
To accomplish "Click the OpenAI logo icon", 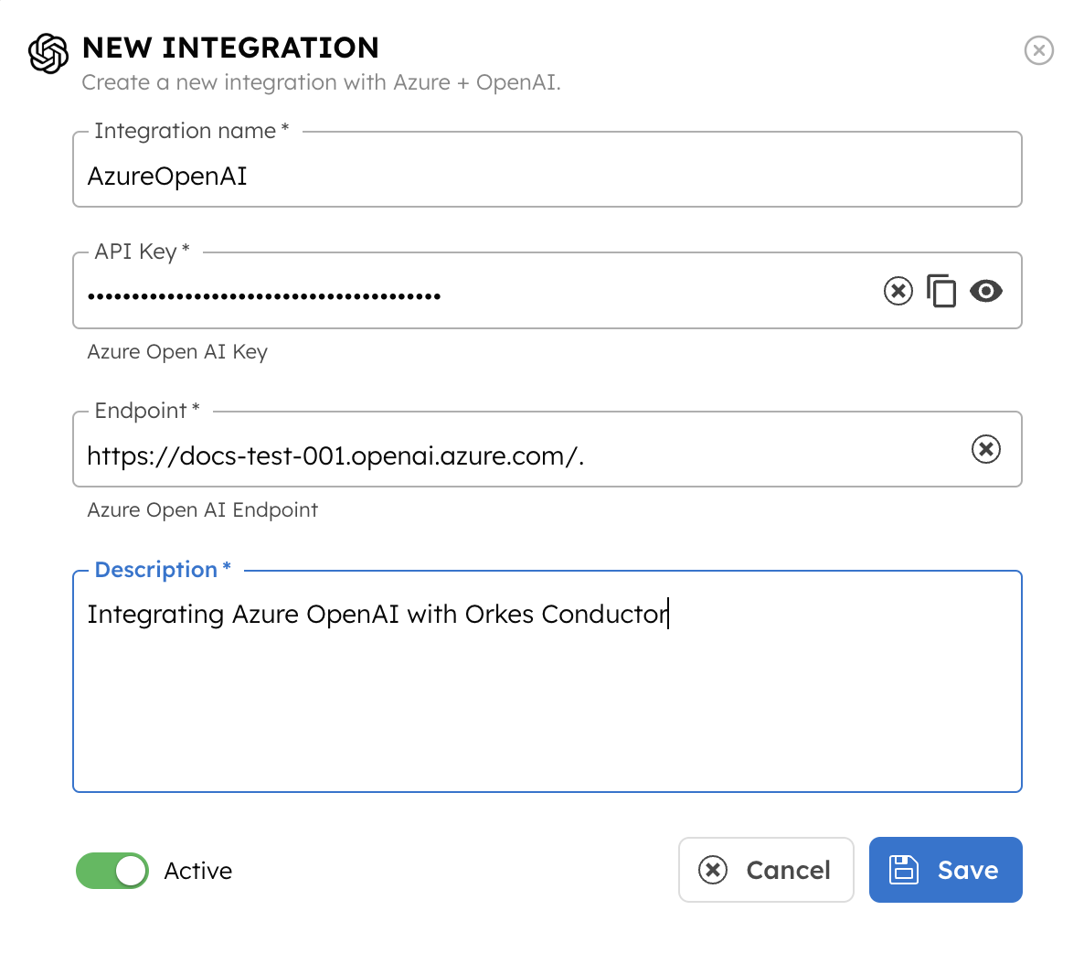I will pos(48,53).
